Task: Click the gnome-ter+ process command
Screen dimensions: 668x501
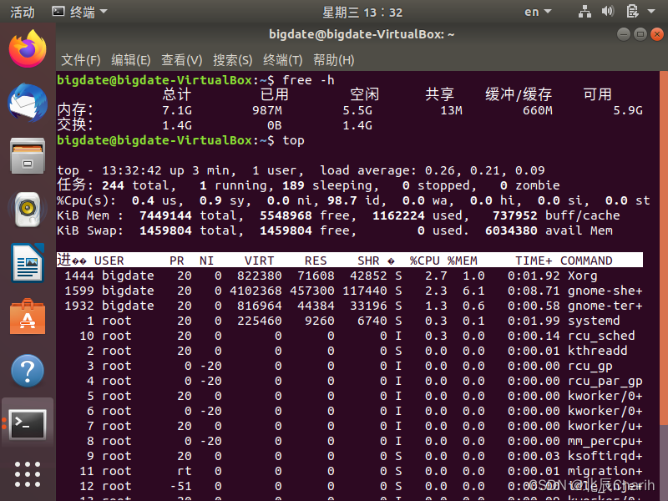Action: tap(605, 306)
